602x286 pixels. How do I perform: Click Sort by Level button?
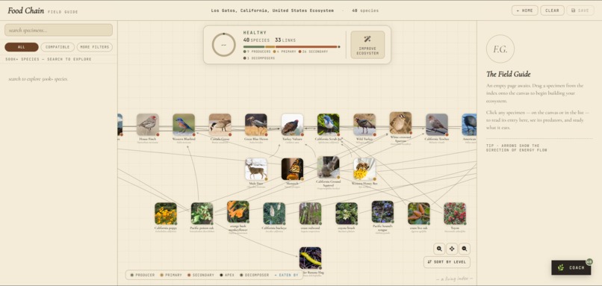coord(447,262)
